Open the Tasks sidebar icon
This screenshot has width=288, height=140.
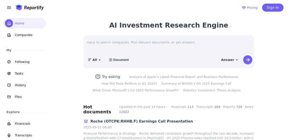(9, 73)
